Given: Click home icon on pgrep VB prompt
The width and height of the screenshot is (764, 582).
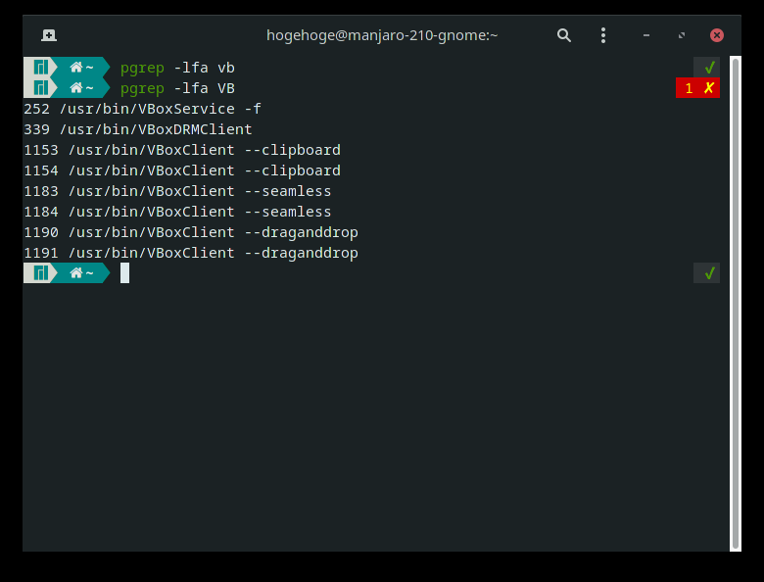Looking at the screenshot, I should click(x=76, y=88).
